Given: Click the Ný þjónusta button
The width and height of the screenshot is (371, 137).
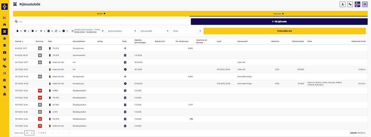Looking at the screenshot, I should (x=279, y=22).
